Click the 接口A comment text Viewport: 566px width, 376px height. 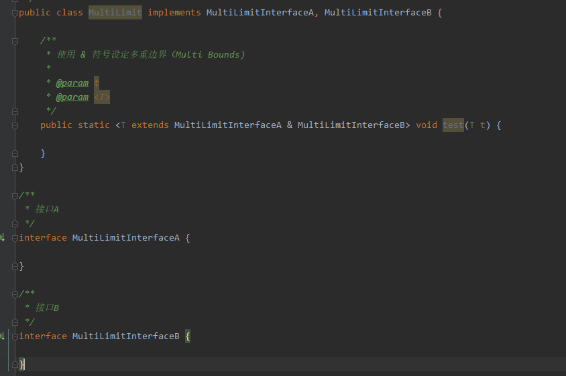47,209
